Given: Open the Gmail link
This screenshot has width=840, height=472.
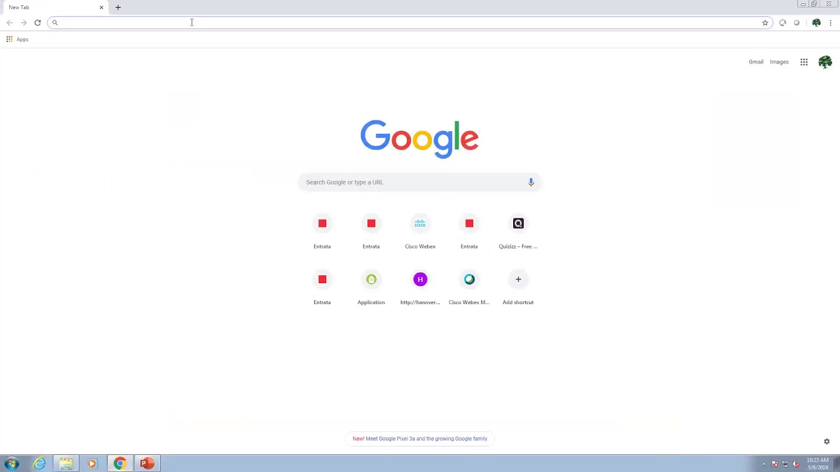Looking at the screenshot, I should click(756, 62).
